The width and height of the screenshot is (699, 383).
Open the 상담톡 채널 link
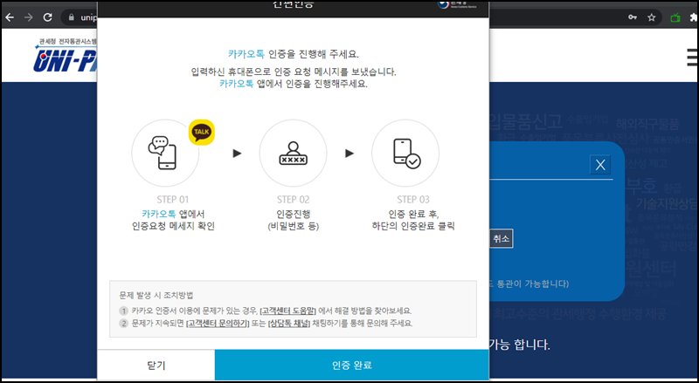coord(289,324)
